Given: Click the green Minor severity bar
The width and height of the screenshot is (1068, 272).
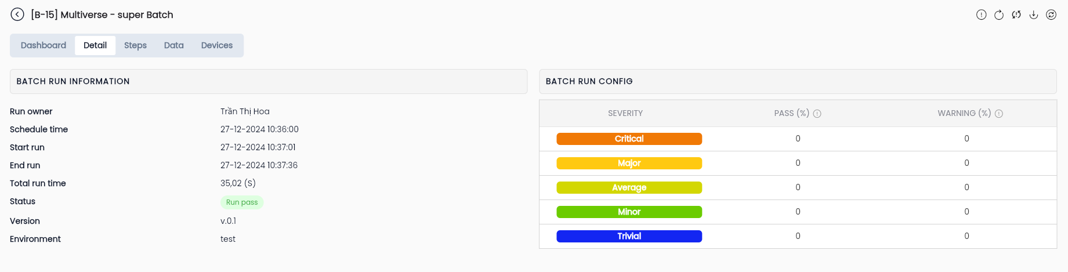Looking at the screenshot, I should tap(629, 212).
